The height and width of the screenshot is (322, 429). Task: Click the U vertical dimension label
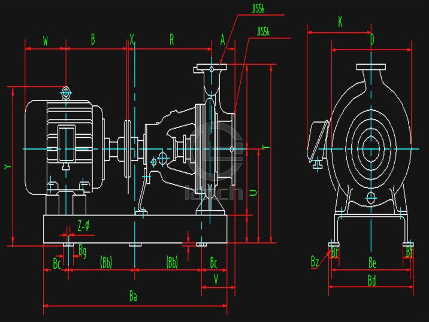coord(253,193)
